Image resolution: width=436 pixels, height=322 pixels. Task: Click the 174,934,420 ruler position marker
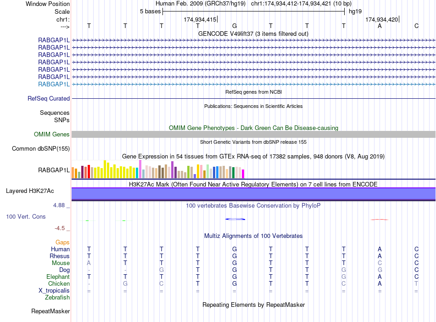[381, 19]
